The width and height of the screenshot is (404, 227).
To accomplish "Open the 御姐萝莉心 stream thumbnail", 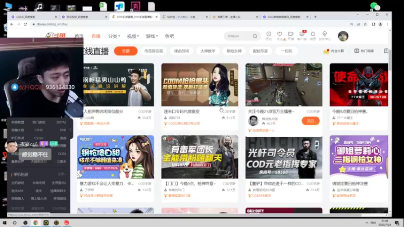I will 359,157.
